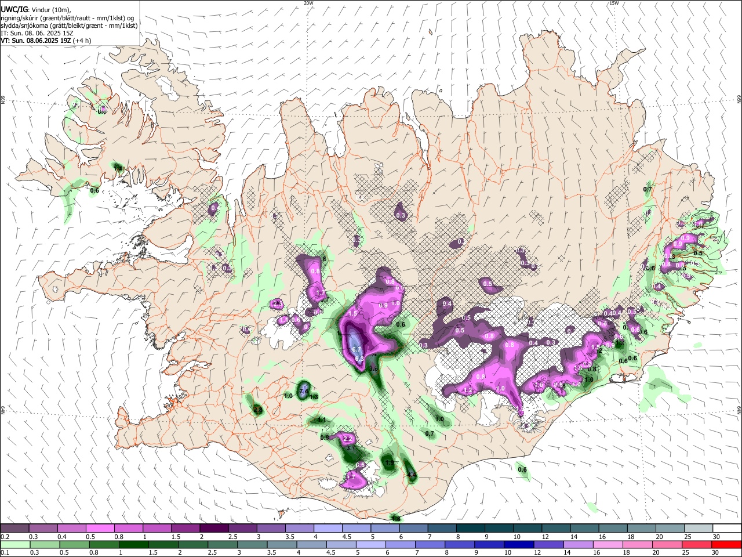Click the light lavender swatch at top-scale 4

pyautogui.click(x=328, y=528)
